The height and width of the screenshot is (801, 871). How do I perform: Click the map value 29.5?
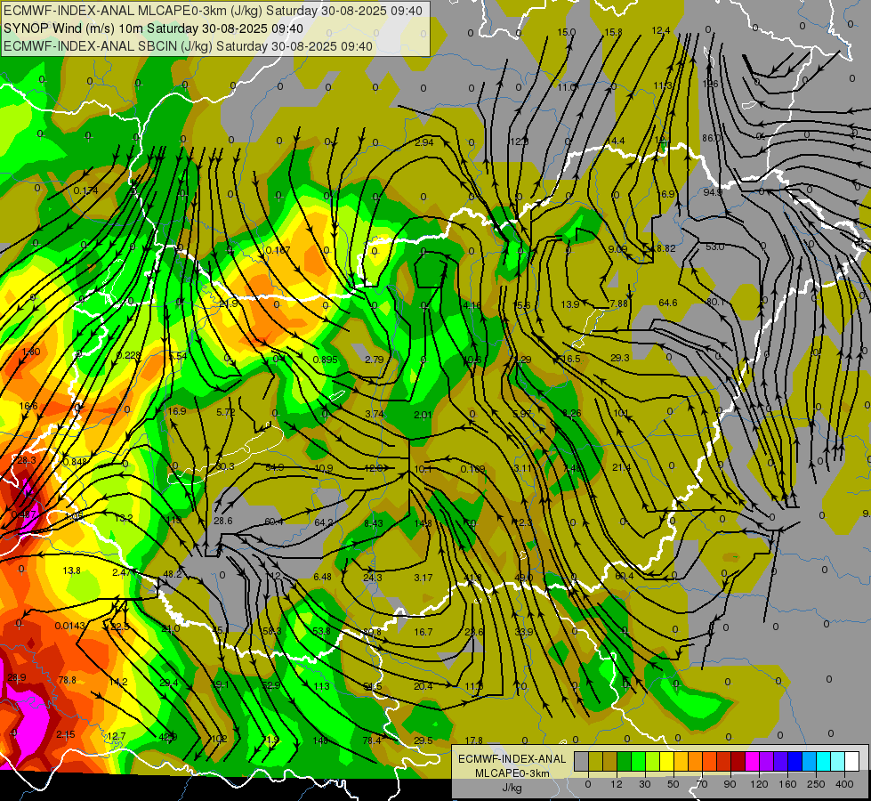[x=423, y=740]
